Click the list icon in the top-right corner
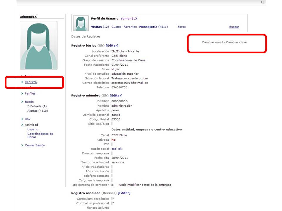The height and width of the screenshot is (211, 282). pyautogui.click(x=263, y=2)
